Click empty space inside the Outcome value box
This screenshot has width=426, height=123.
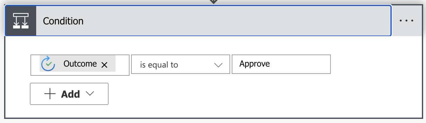pyautogui.click(x=122, y=65)
